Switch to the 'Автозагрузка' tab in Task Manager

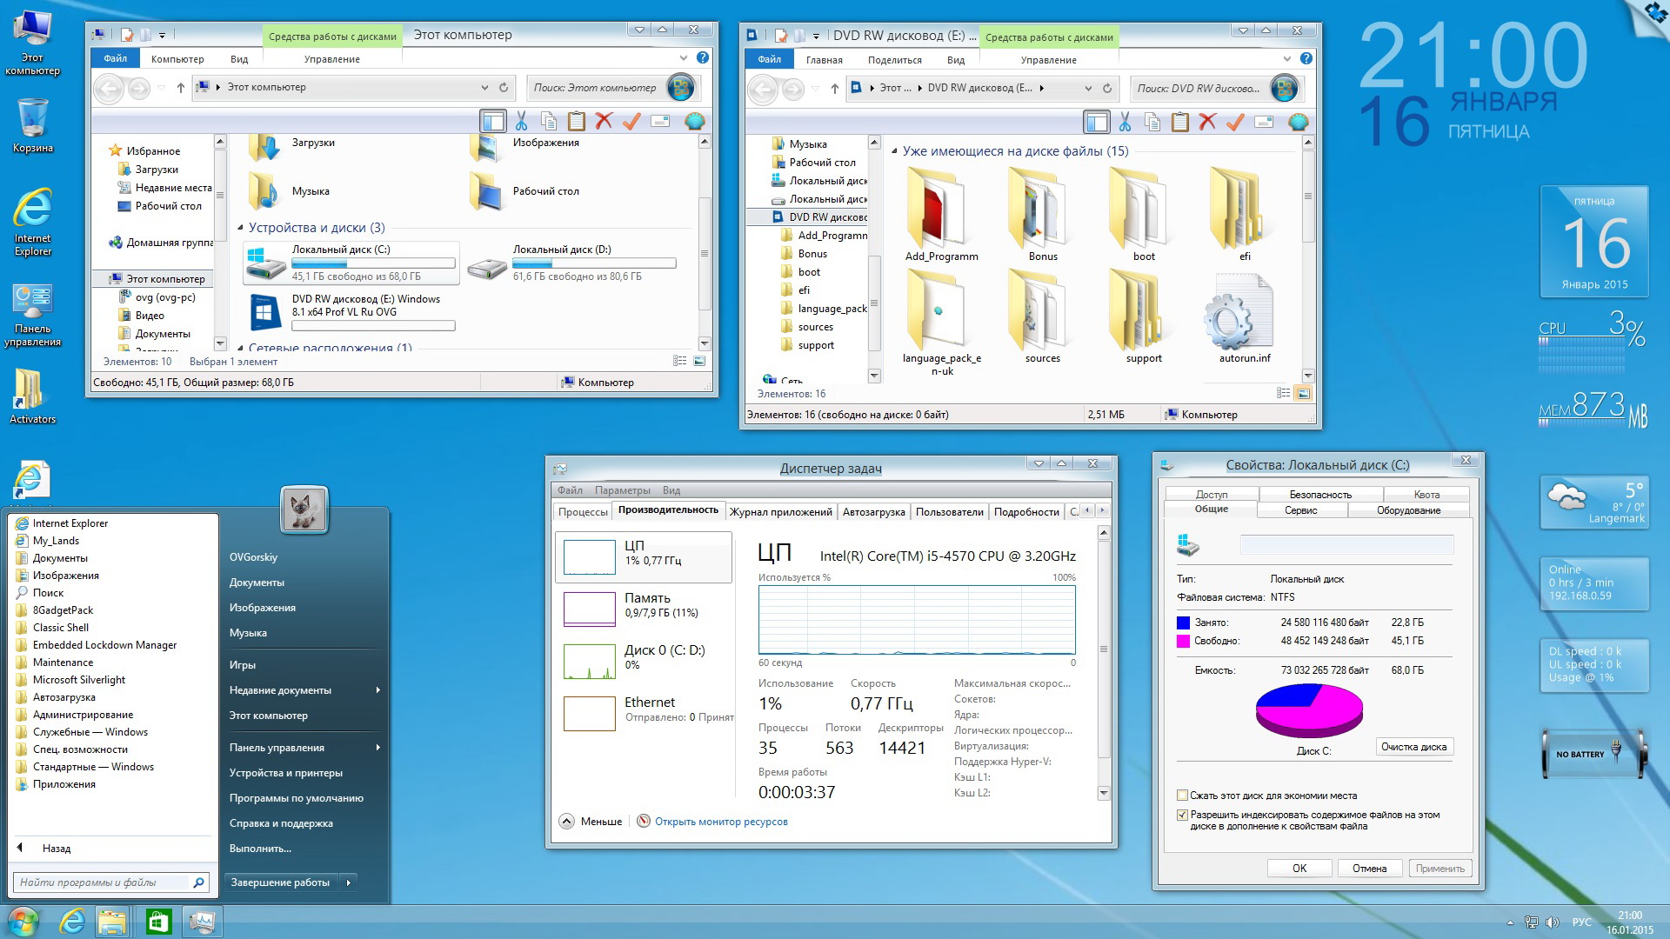pyautogui.click(x=873, y=512)
